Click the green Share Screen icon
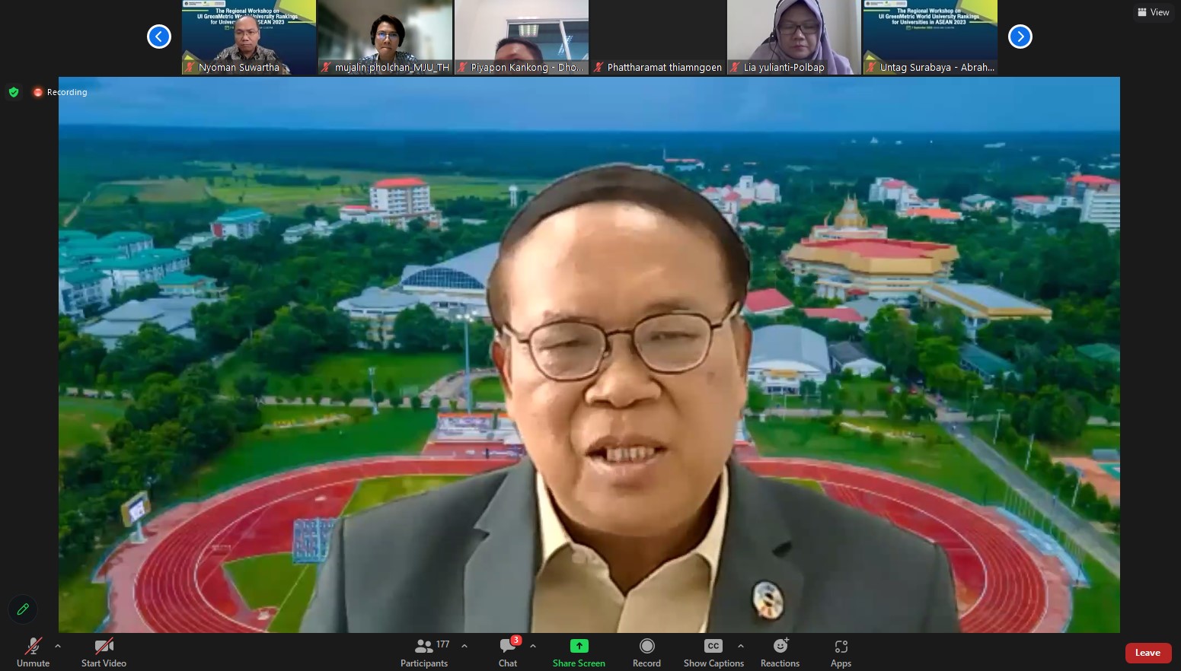Viewport: 1181px width, 671px height. click(x=579, y=646)
